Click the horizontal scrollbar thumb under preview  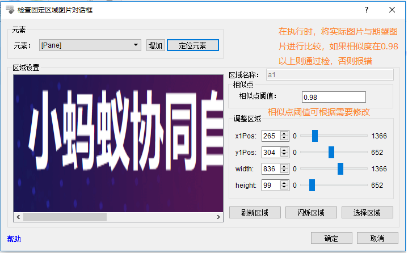click(x=65, y=217)
